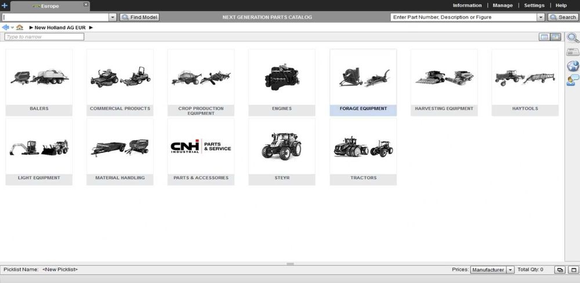The height and width of the screenshot is (283, 580).
Task: Click the picklist panel splitter handle
Action: 291,264
